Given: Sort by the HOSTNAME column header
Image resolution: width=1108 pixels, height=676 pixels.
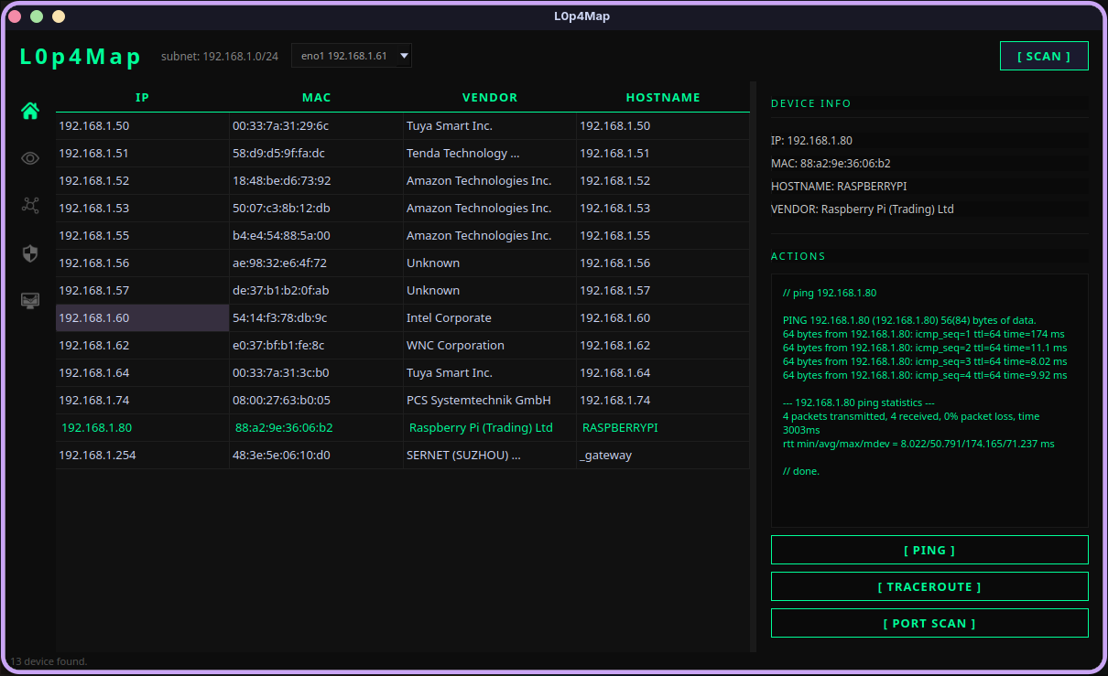Looking at the screenshot, I should click(663, 97).
